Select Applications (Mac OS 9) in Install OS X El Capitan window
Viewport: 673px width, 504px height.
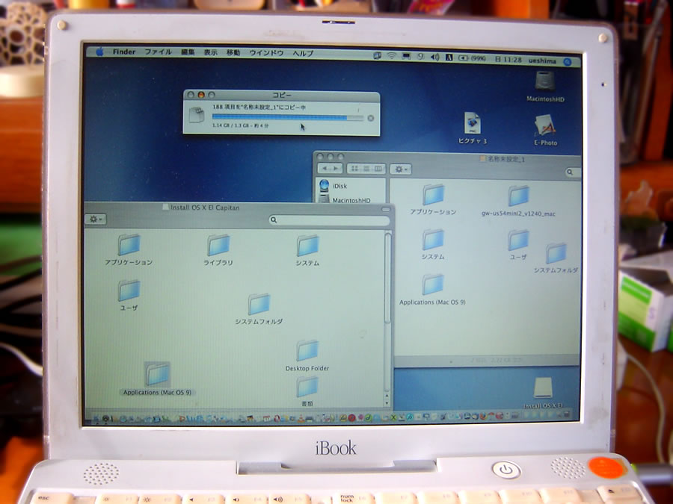click(x=157, y=379)
